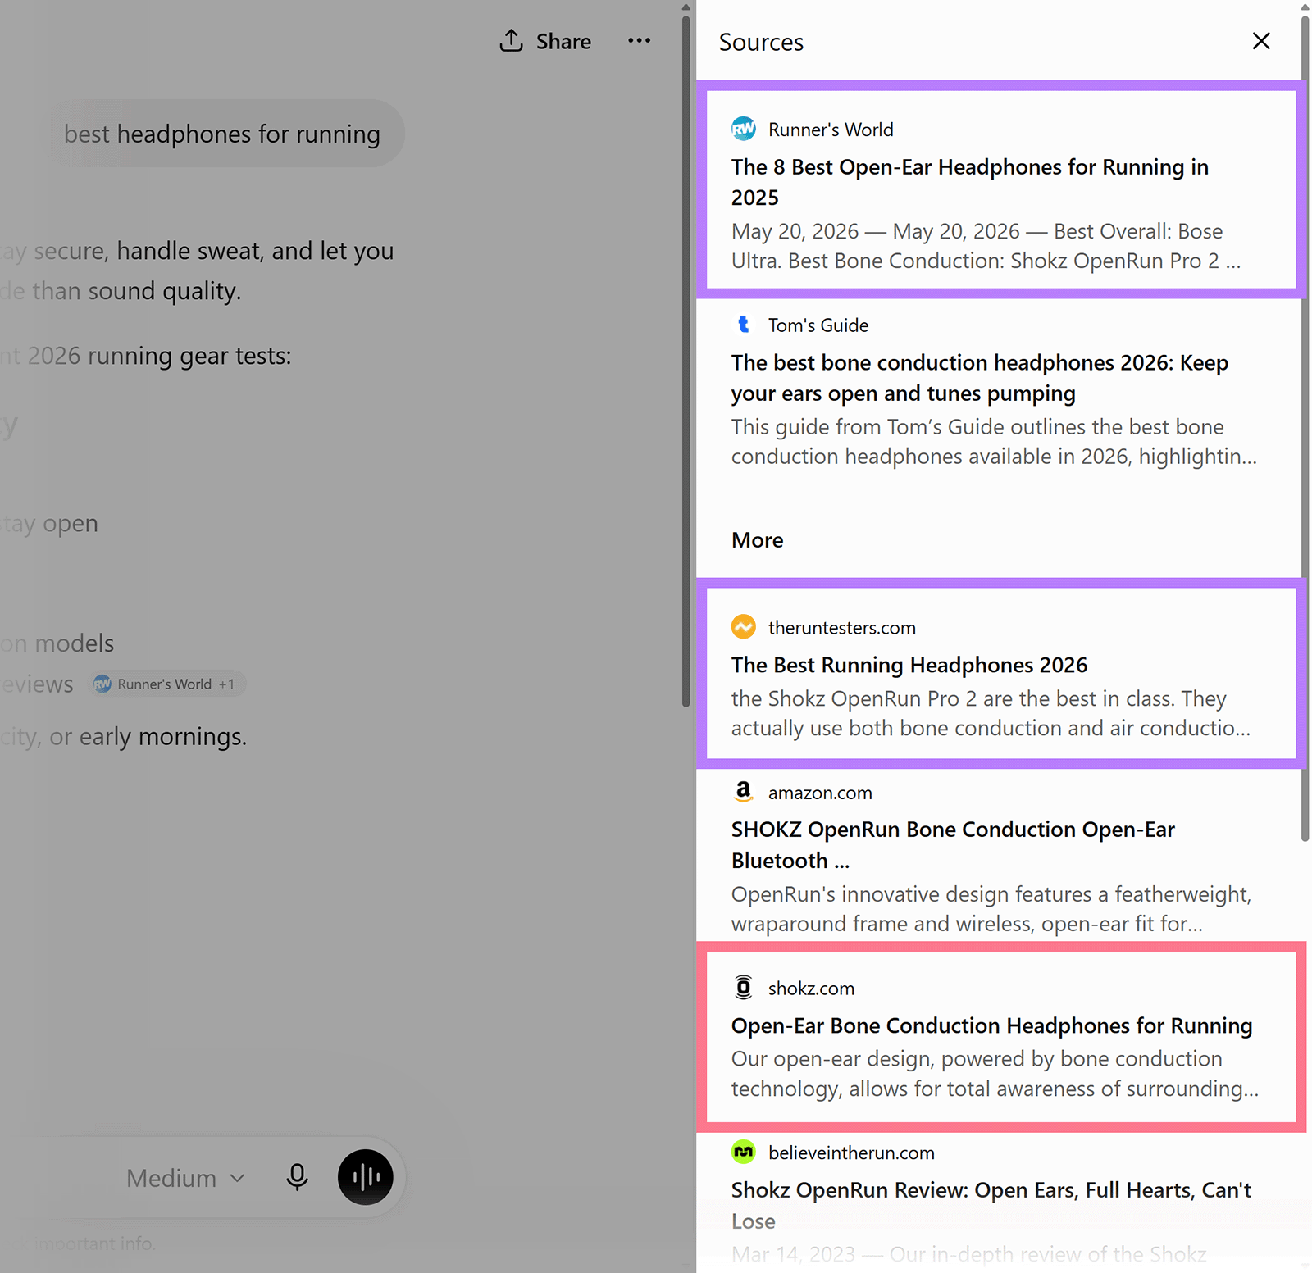Click the amazon.com favicon icon
This screenshot has height=1273, width=1312.
(x=744, y=792)
